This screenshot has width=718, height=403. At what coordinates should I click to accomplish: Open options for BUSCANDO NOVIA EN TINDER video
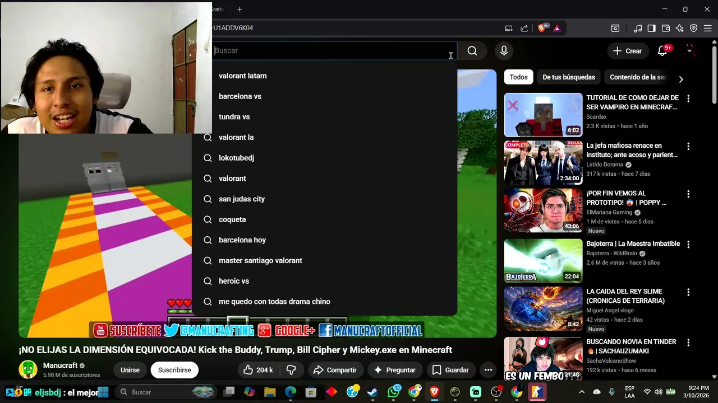688,343
